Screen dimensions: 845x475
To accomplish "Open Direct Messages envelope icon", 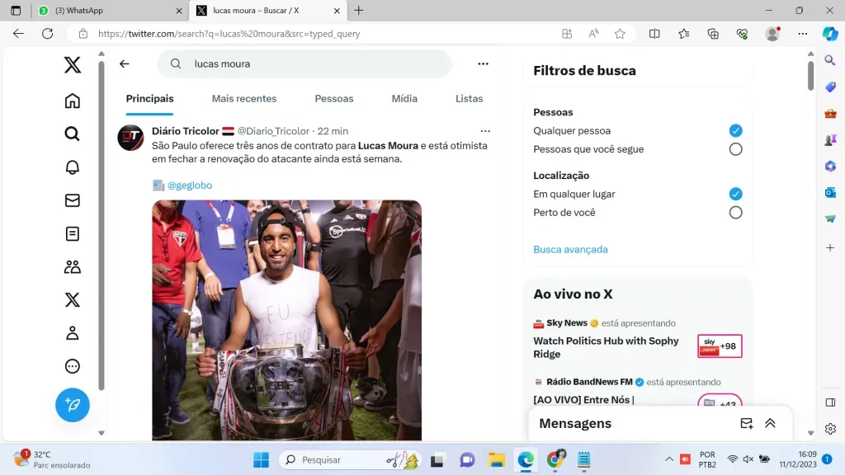I will [x=73, y=200].
